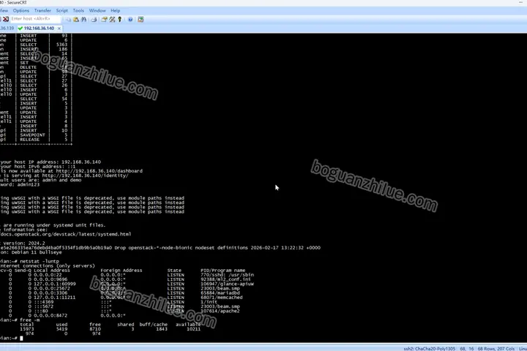
Task: Click the dashboard URL http://192.168.36.140/dashboard
Action: tap(99, 171)
